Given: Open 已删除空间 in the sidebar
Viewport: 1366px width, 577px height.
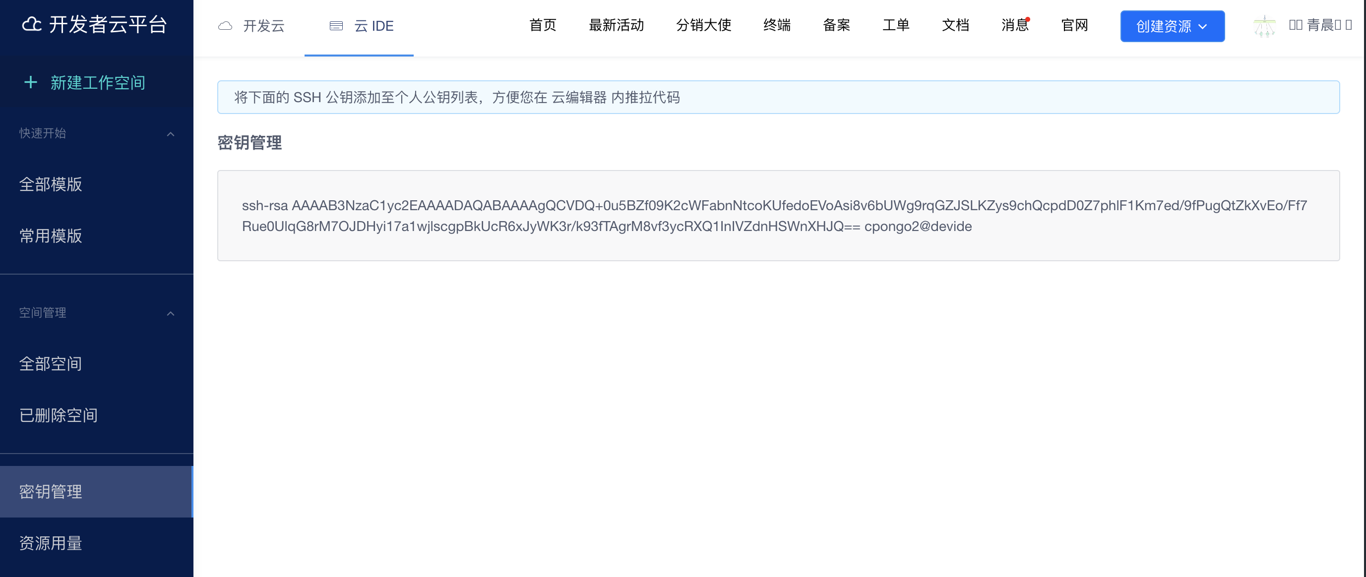Looking at the screenshot, I should (x=59, y=415).
